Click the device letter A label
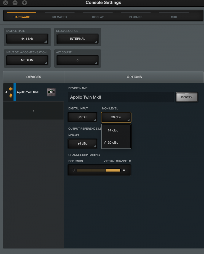Image resolution: width=204 pixels, height=254 pixels. pyautogui.click(x=6, y=92)
